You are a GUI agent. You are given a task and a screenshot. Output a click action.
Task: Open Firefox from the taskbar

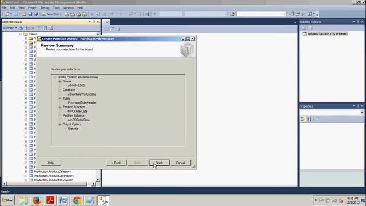37,200
